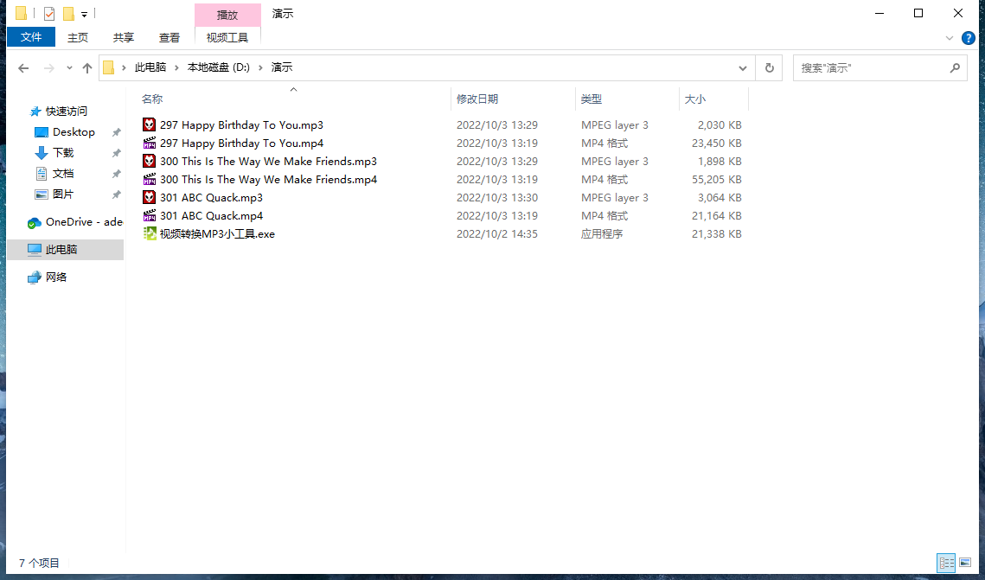The image size is (985, 580).
Task: Open the Help question mark icon
Action: pyautogui.click(x=969, y=38)
